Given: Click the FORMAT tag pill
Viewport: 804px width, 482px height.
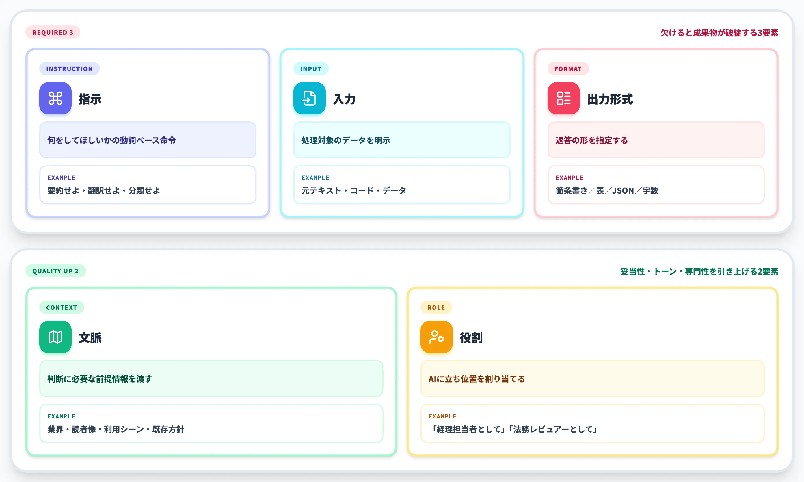Looking at the screenshot, I should (568, 69).
